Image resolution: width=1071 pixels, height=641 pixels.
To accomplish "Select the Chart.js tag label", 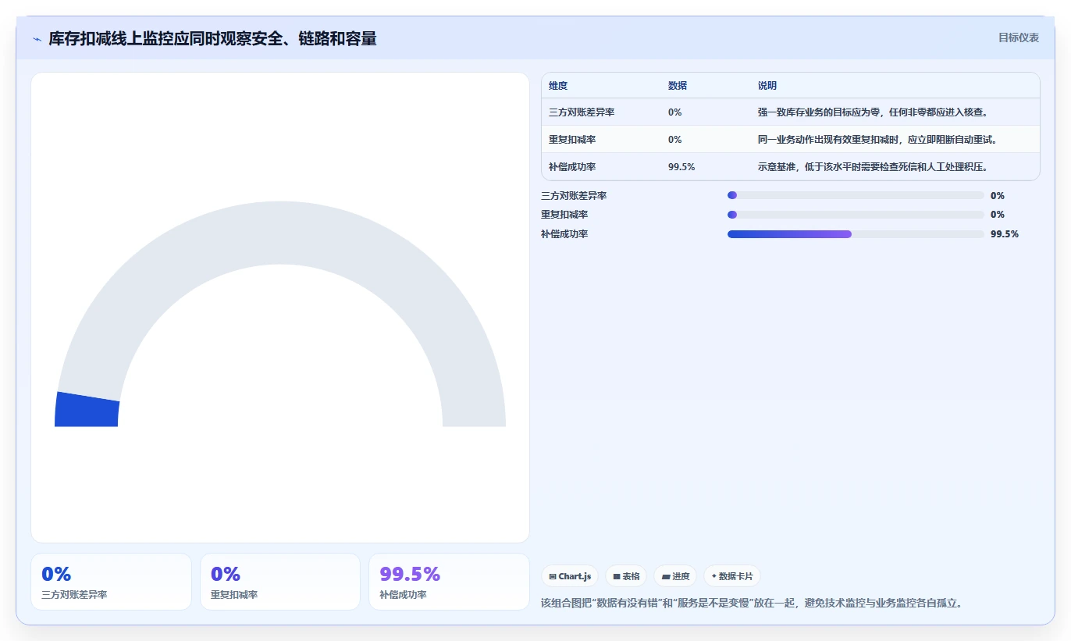I will [575, 576].
